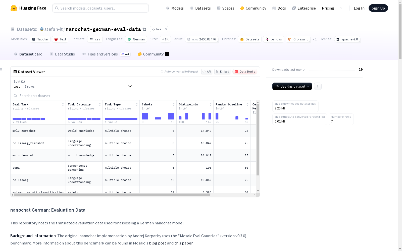Switch to Dataset card tab
Viewport: 402px width, 251px height.
coord(28,54)
